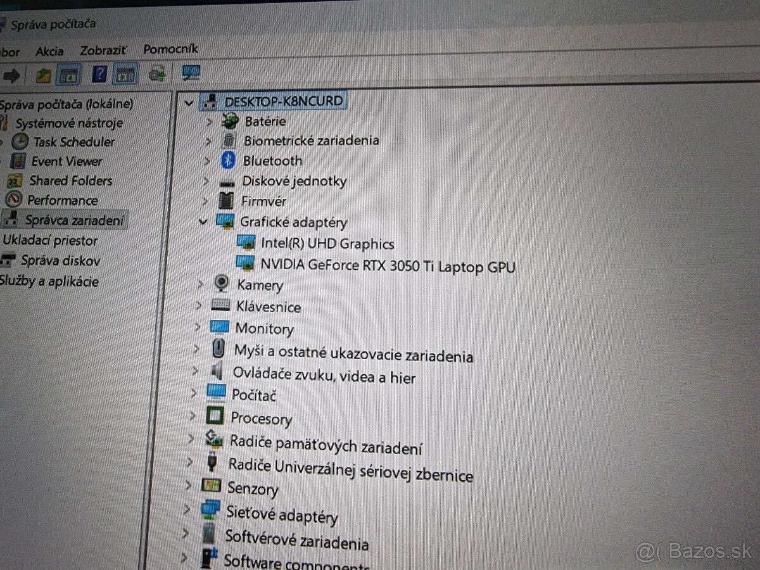Select Ukladací priestor in left tree
760x570 pixels.
pos(50,241)
